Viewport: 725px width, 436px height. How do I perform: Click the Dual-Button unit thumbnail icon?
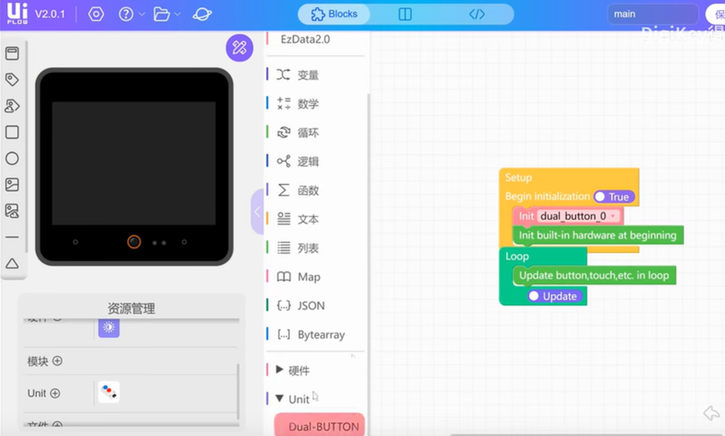pos(109,393)
